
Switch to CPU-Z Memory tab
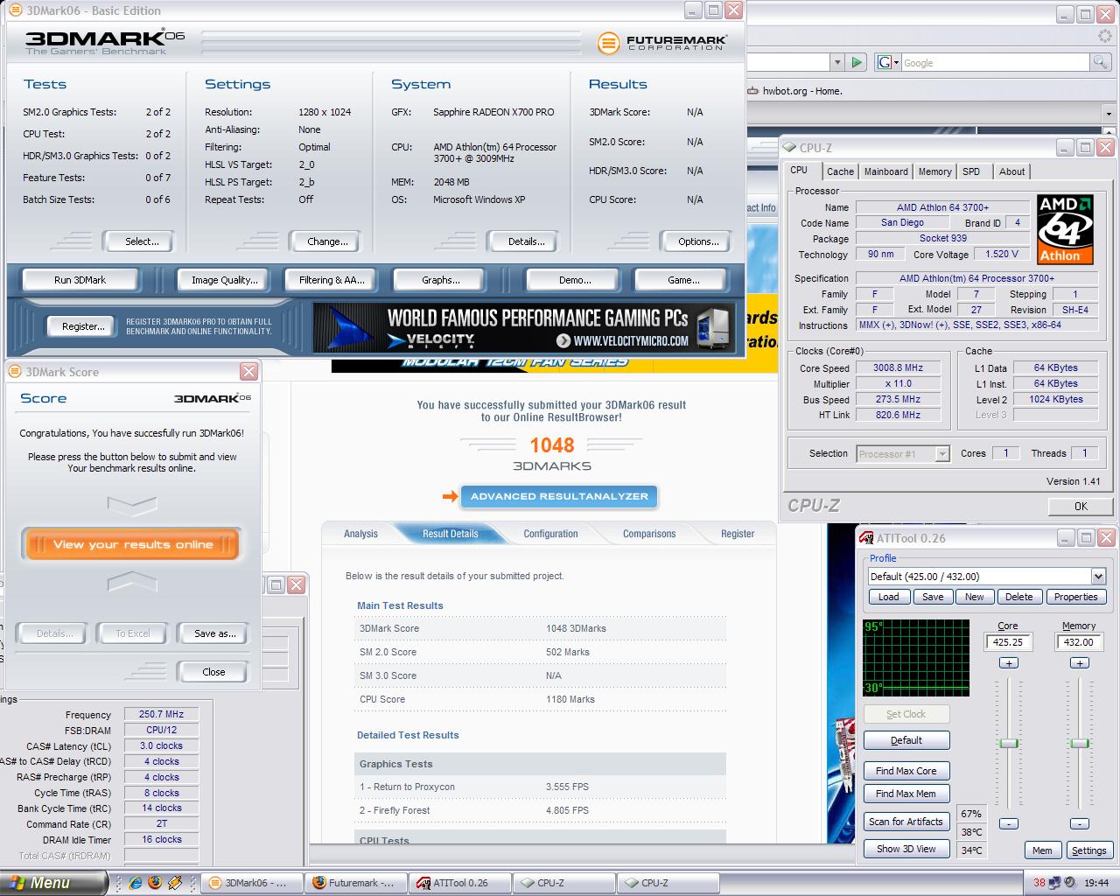[x=934, y=171]
